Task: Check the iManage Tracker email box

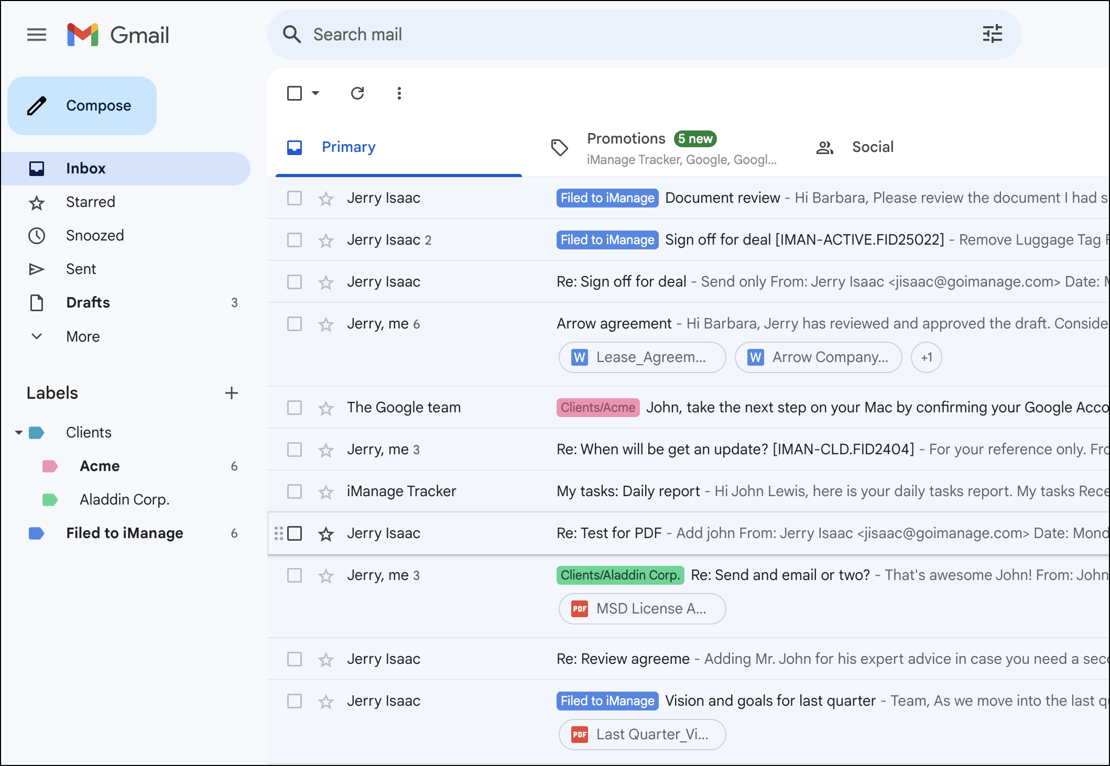Action: pyautogui.click(x=295, y=491)
